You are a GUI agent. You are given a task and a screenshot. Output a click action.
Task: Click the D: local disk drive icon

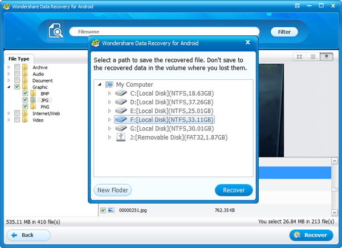click(121, 102)
